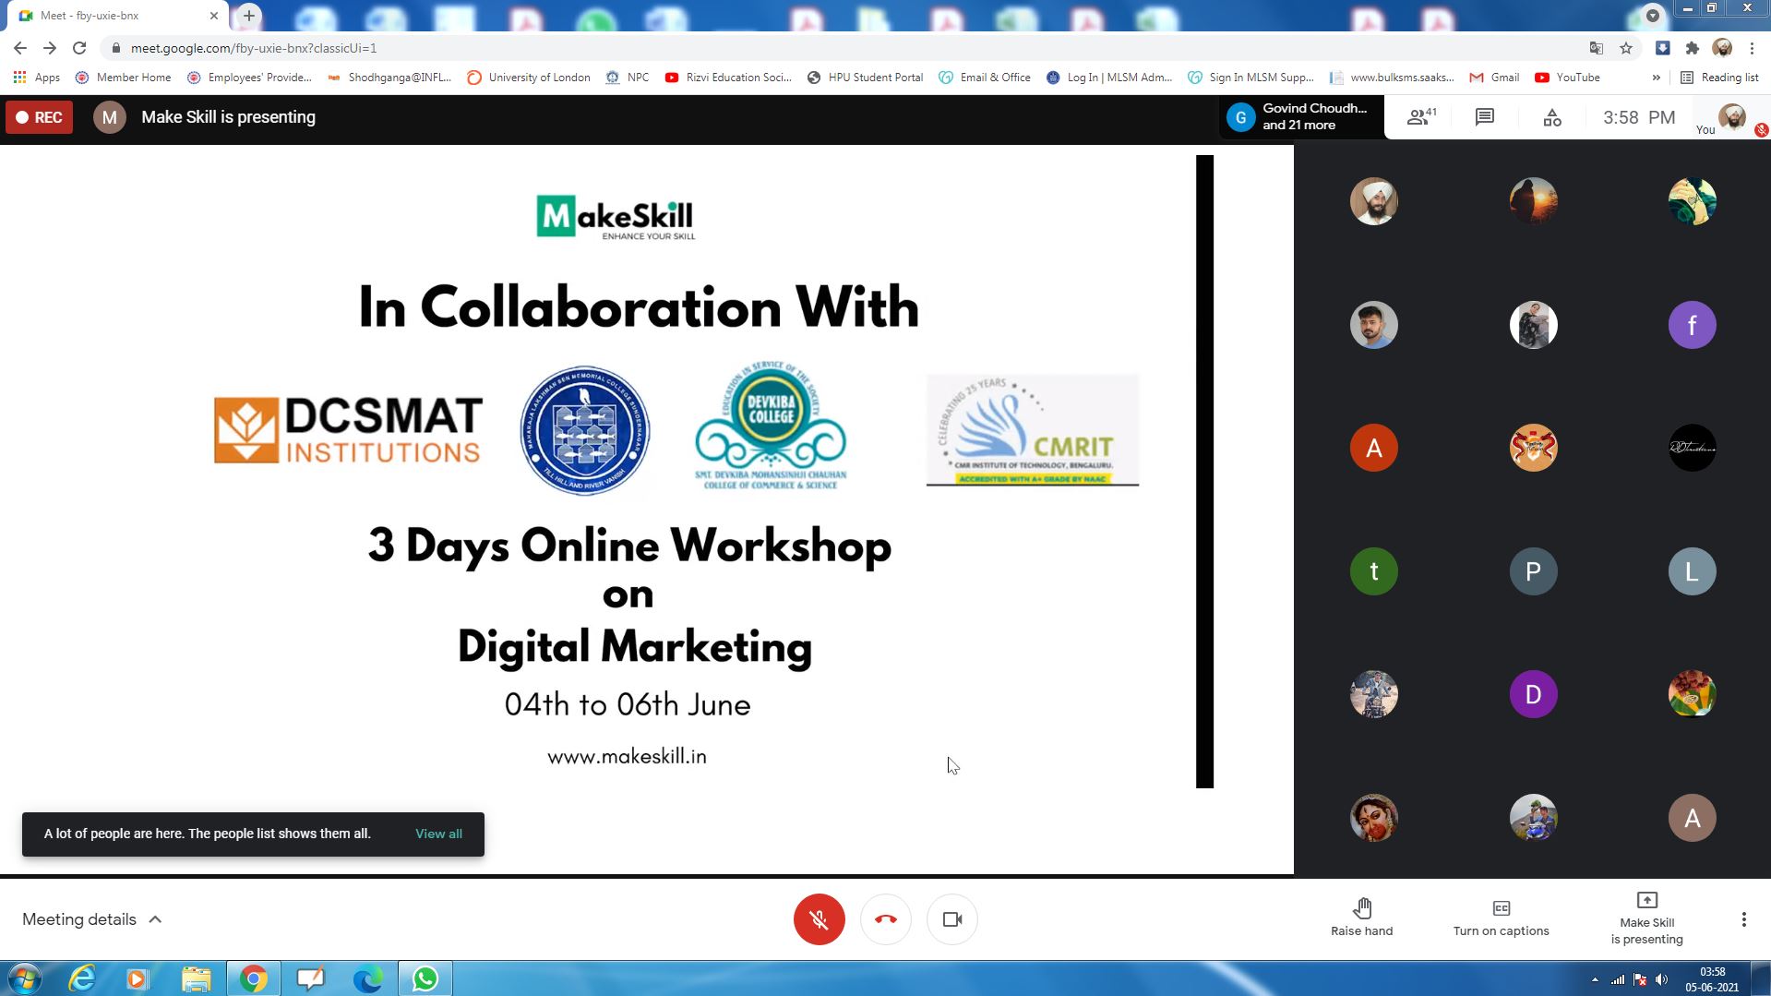
Task: Open the chat with everyone
Action: click(1484, 117)
